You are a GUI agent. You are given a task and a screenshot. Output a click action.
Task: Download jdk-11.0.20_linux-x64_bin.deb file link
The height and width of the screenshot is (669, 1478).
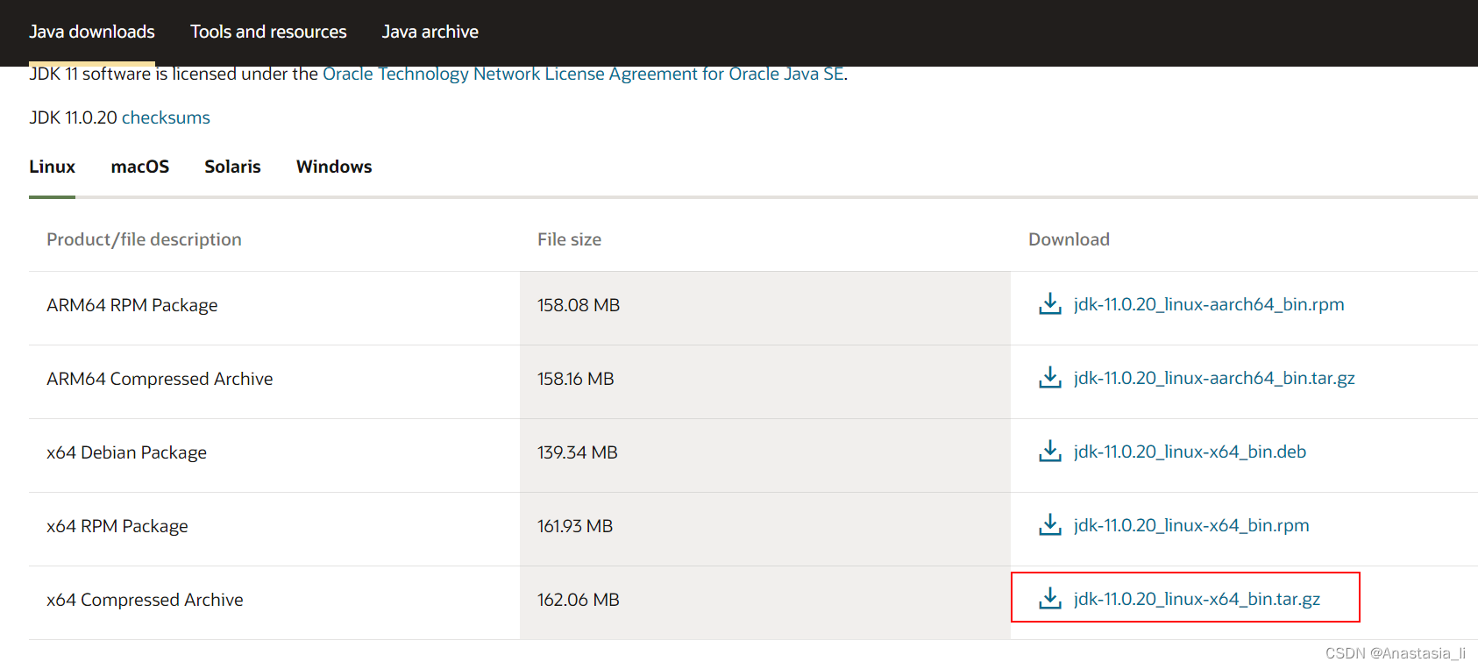click(1190, 452)
